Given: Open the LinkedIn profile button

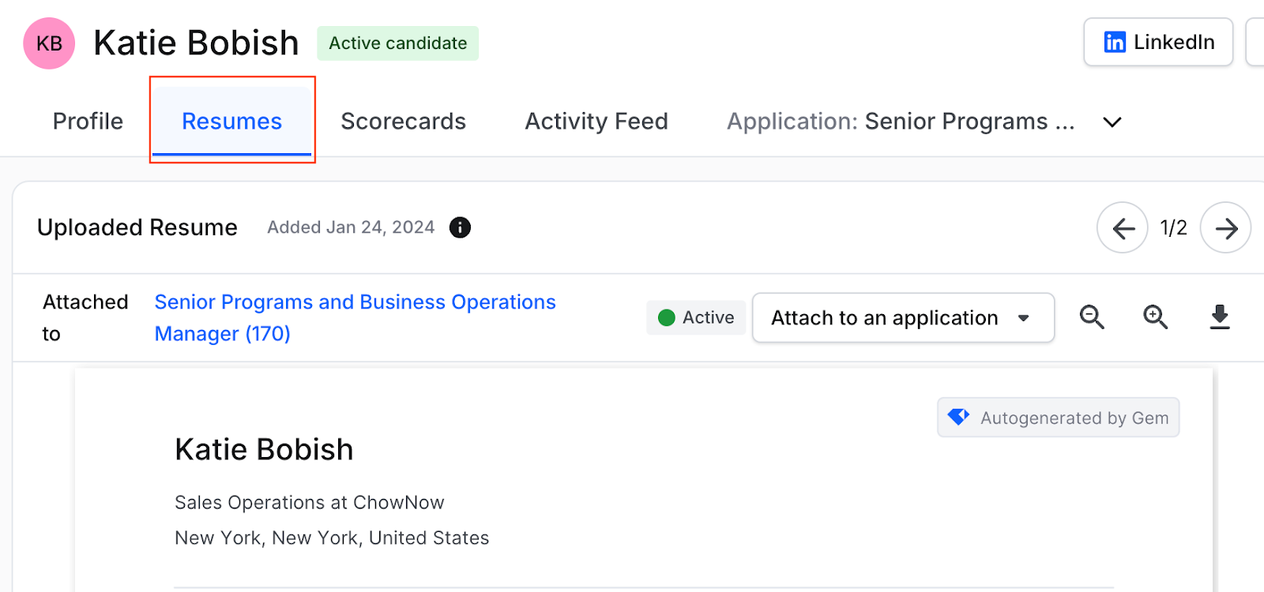Looking at the screenshot, I should pos(1158,42).
